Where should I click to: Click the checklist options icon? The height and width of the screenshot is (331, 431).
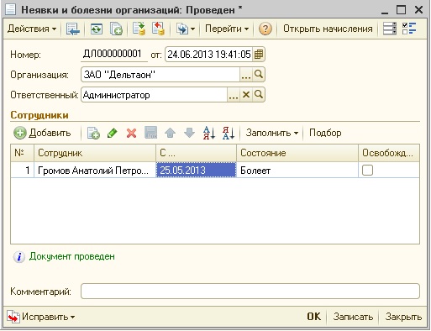tap(409, 29)
